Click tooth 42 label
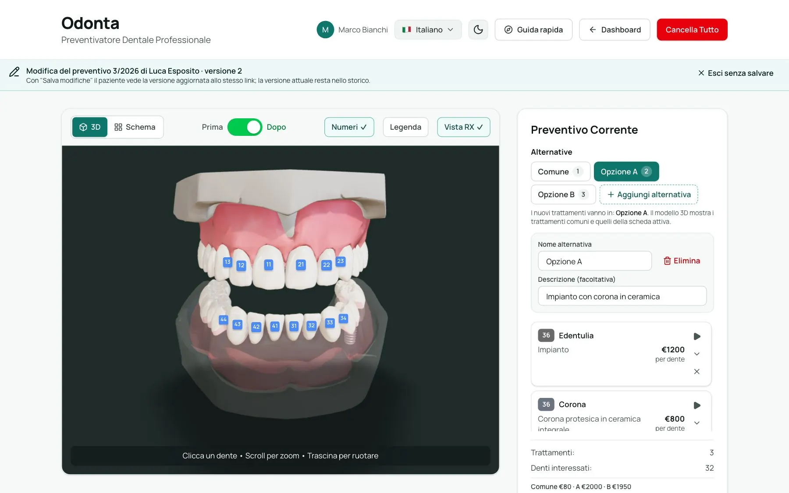789x493 pixels. coord(256,327)
